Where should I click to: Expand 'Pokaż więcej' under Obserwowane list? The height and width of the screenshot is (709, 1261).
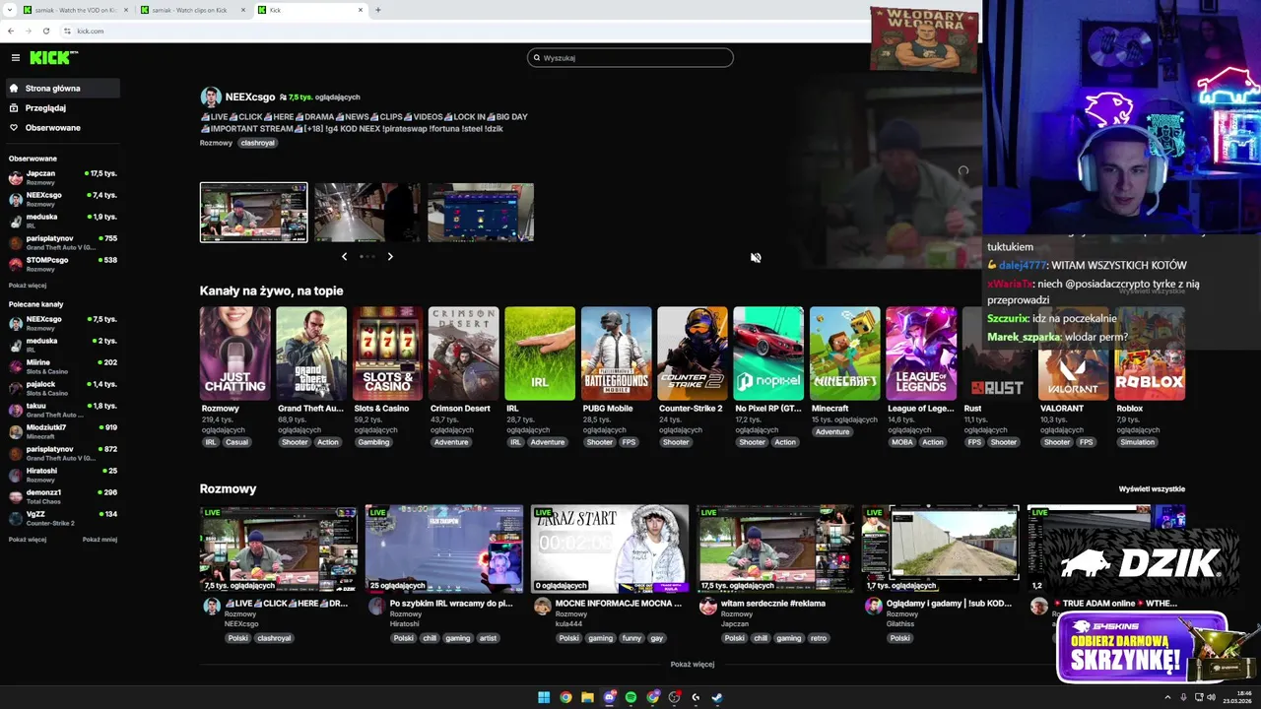28,286
